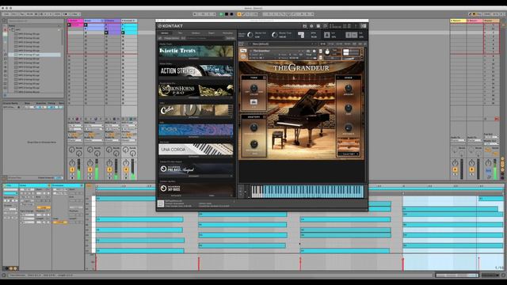Click Instruments button under Kinetic Treats
The image size is (507, 285).
pyautogui.click(x=194, y=59)
